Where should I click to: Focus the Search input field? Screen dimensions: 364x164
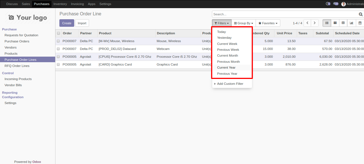(x=285, y=14)
